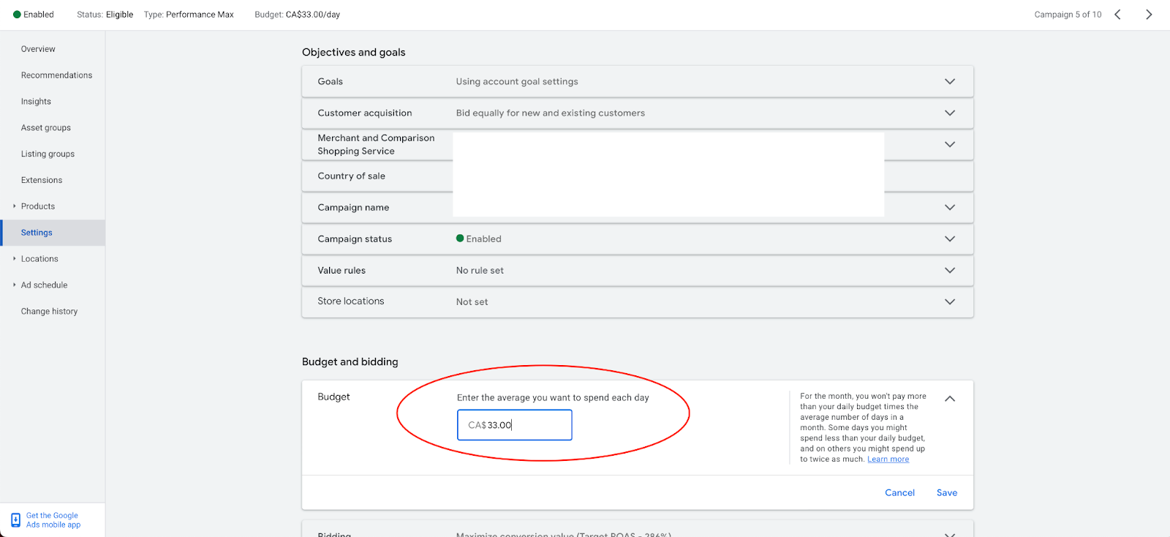Collapse the Budget section chevron

point(949,399)
